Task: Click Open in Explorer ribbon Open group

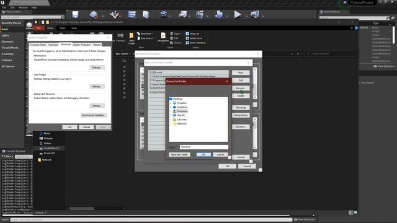Action: [175, 33]
